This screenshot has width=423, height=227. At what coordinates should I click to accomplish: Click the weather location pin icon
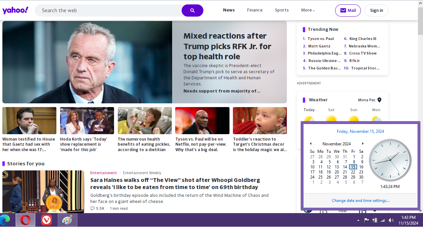(380, 100)
